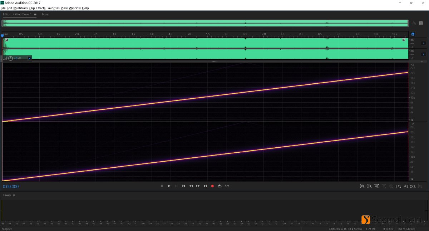Move playhead to next marker

[205, 186]
